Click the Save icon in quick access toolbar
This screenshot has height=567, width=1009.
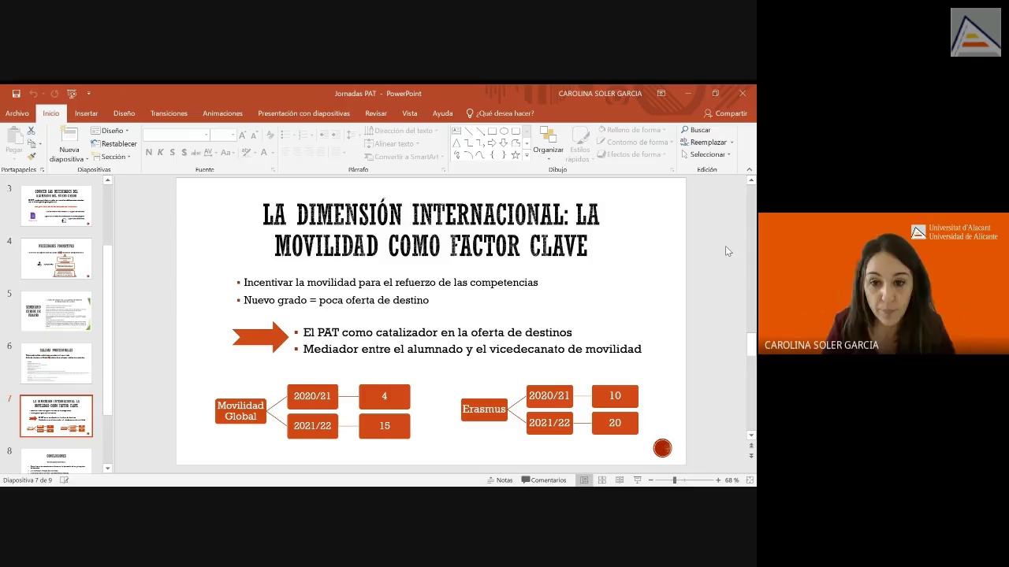pyautogui.click(x=16, y=94)
